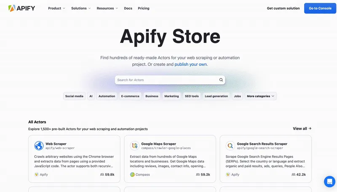Select the Social media category
Screen dimensions: 337x192
coord(74,96)
